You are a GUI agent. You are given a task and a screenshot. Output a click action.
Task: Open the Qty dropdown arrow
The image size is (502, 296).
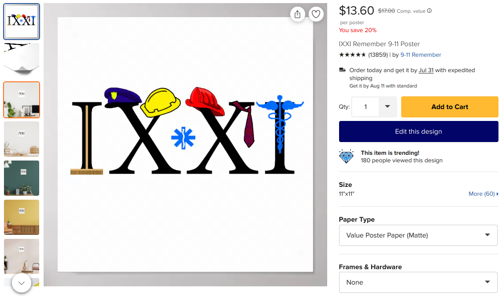[388, 106]
